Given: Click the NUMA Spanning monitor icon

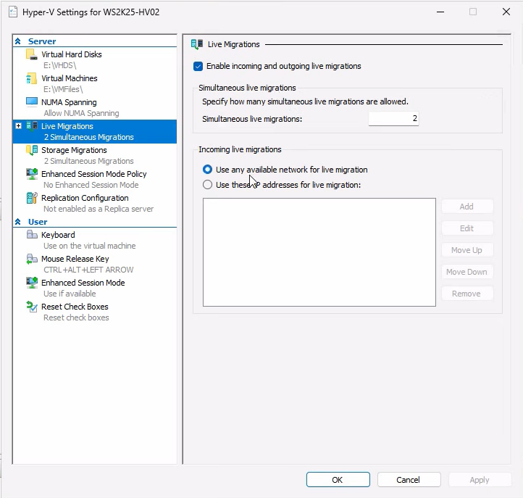Looking at the screenshot, I should click(32, 101).
